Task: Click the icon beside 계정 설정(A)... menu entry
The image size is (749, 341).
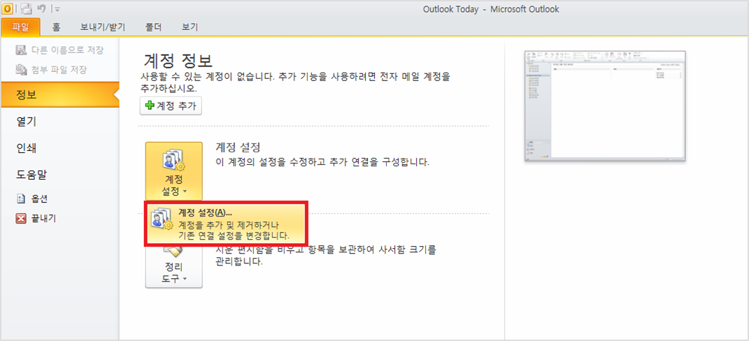Action: coord(161,219)
